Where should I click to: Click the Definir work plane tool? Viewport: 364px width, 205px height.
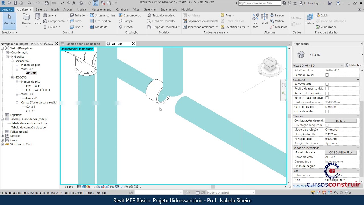click(x=310, y=19)
